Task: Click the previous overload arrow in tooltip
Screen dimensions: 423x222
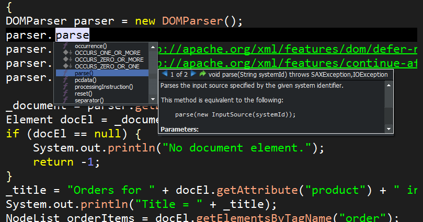Action: click(164, 75)
